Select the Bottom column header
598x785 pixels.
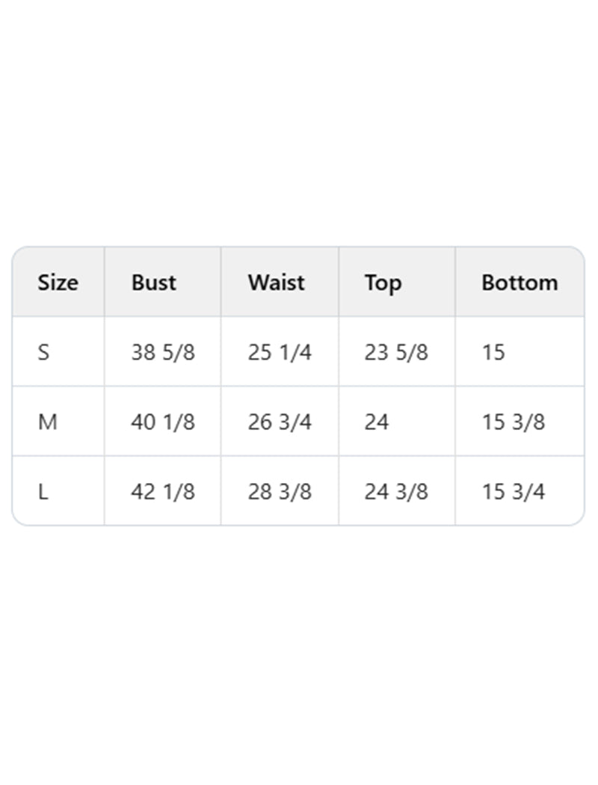coord(520,283)
